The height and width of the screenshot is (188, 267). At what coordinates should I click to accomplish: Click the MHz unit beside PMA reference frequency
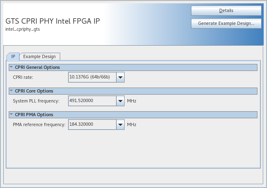click(132, 125)
